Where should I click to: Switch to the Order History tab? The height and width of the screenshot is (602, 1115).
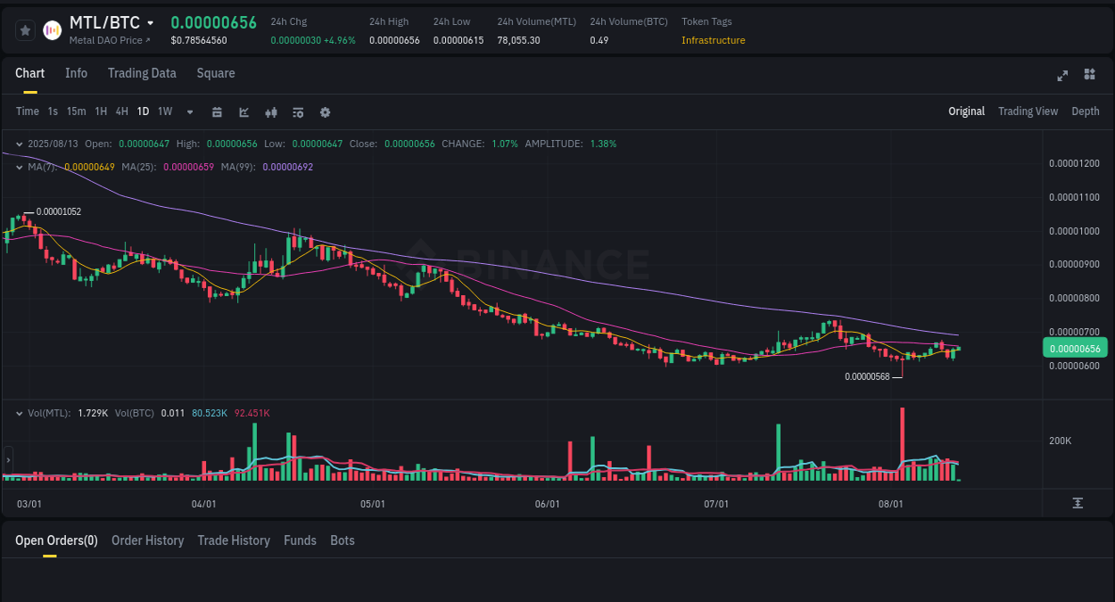coord(147,540)
